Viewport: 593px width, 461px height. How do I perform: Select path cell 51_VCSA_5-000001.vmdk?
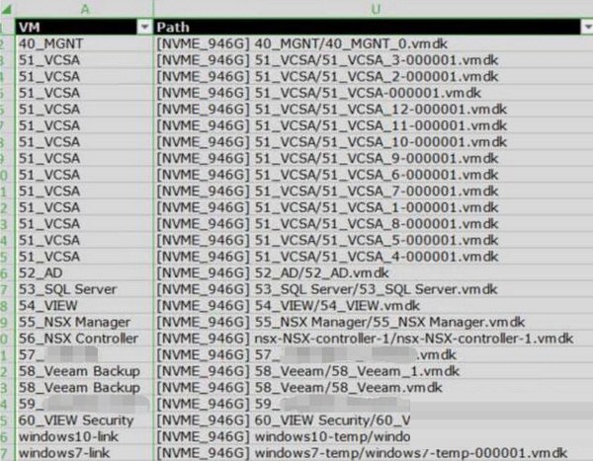374,240
